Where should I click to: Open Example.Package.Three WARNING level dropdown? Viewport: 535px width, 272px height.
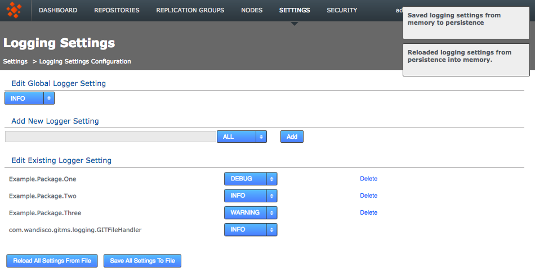(251, 212)
